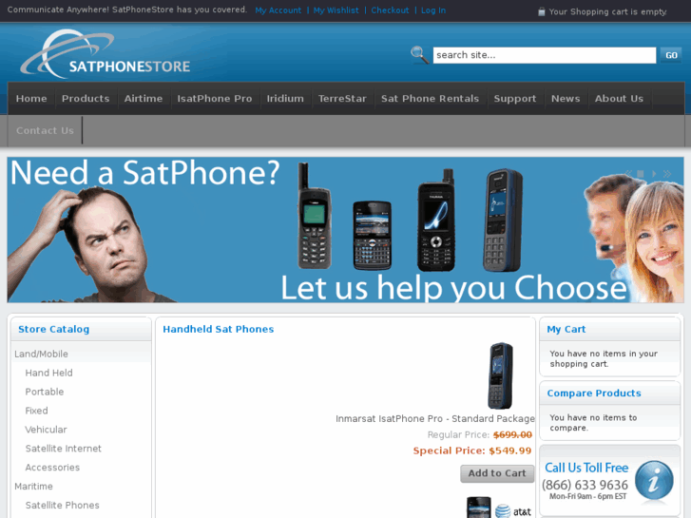Screen dimensions: 691x518
Task: Select Hand Held in Store Catalog
Action: 48,373
